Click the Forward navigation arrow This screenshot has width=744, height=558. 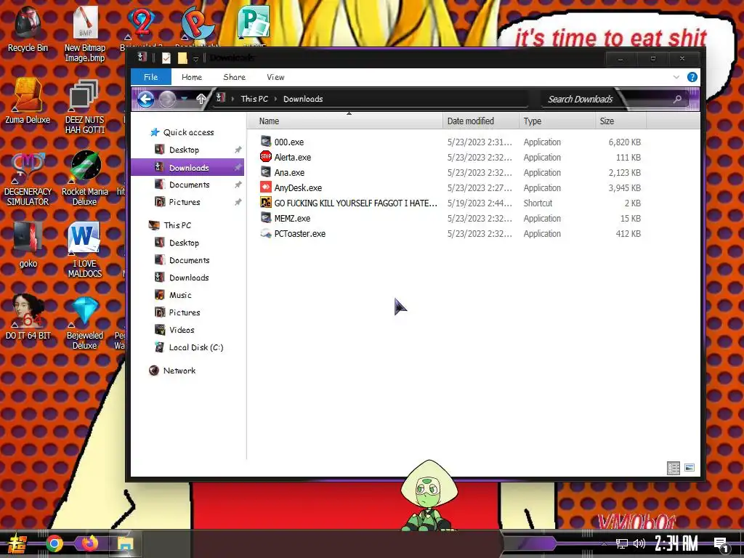[167, 99]
